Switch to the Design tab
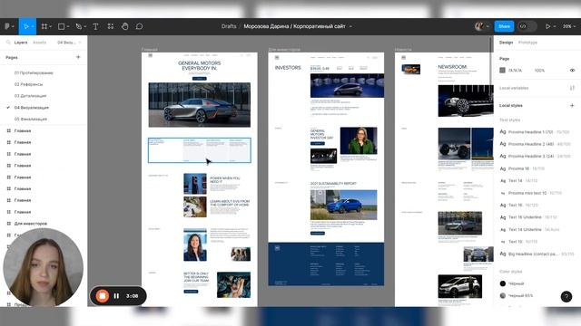 tap(506, 43)
